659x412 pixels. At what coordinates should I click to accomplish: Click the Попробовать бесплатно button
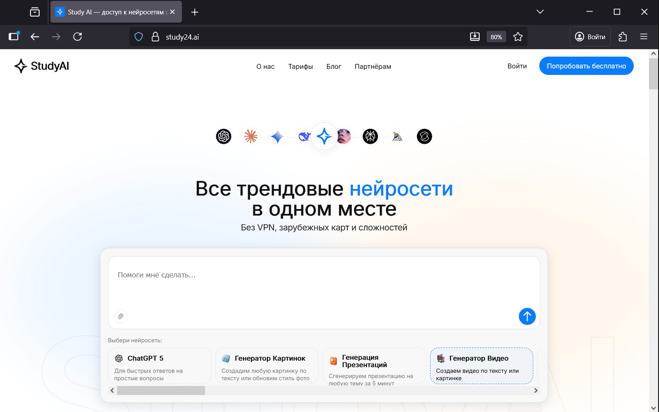pyautogui.click(x=586, y=66)
